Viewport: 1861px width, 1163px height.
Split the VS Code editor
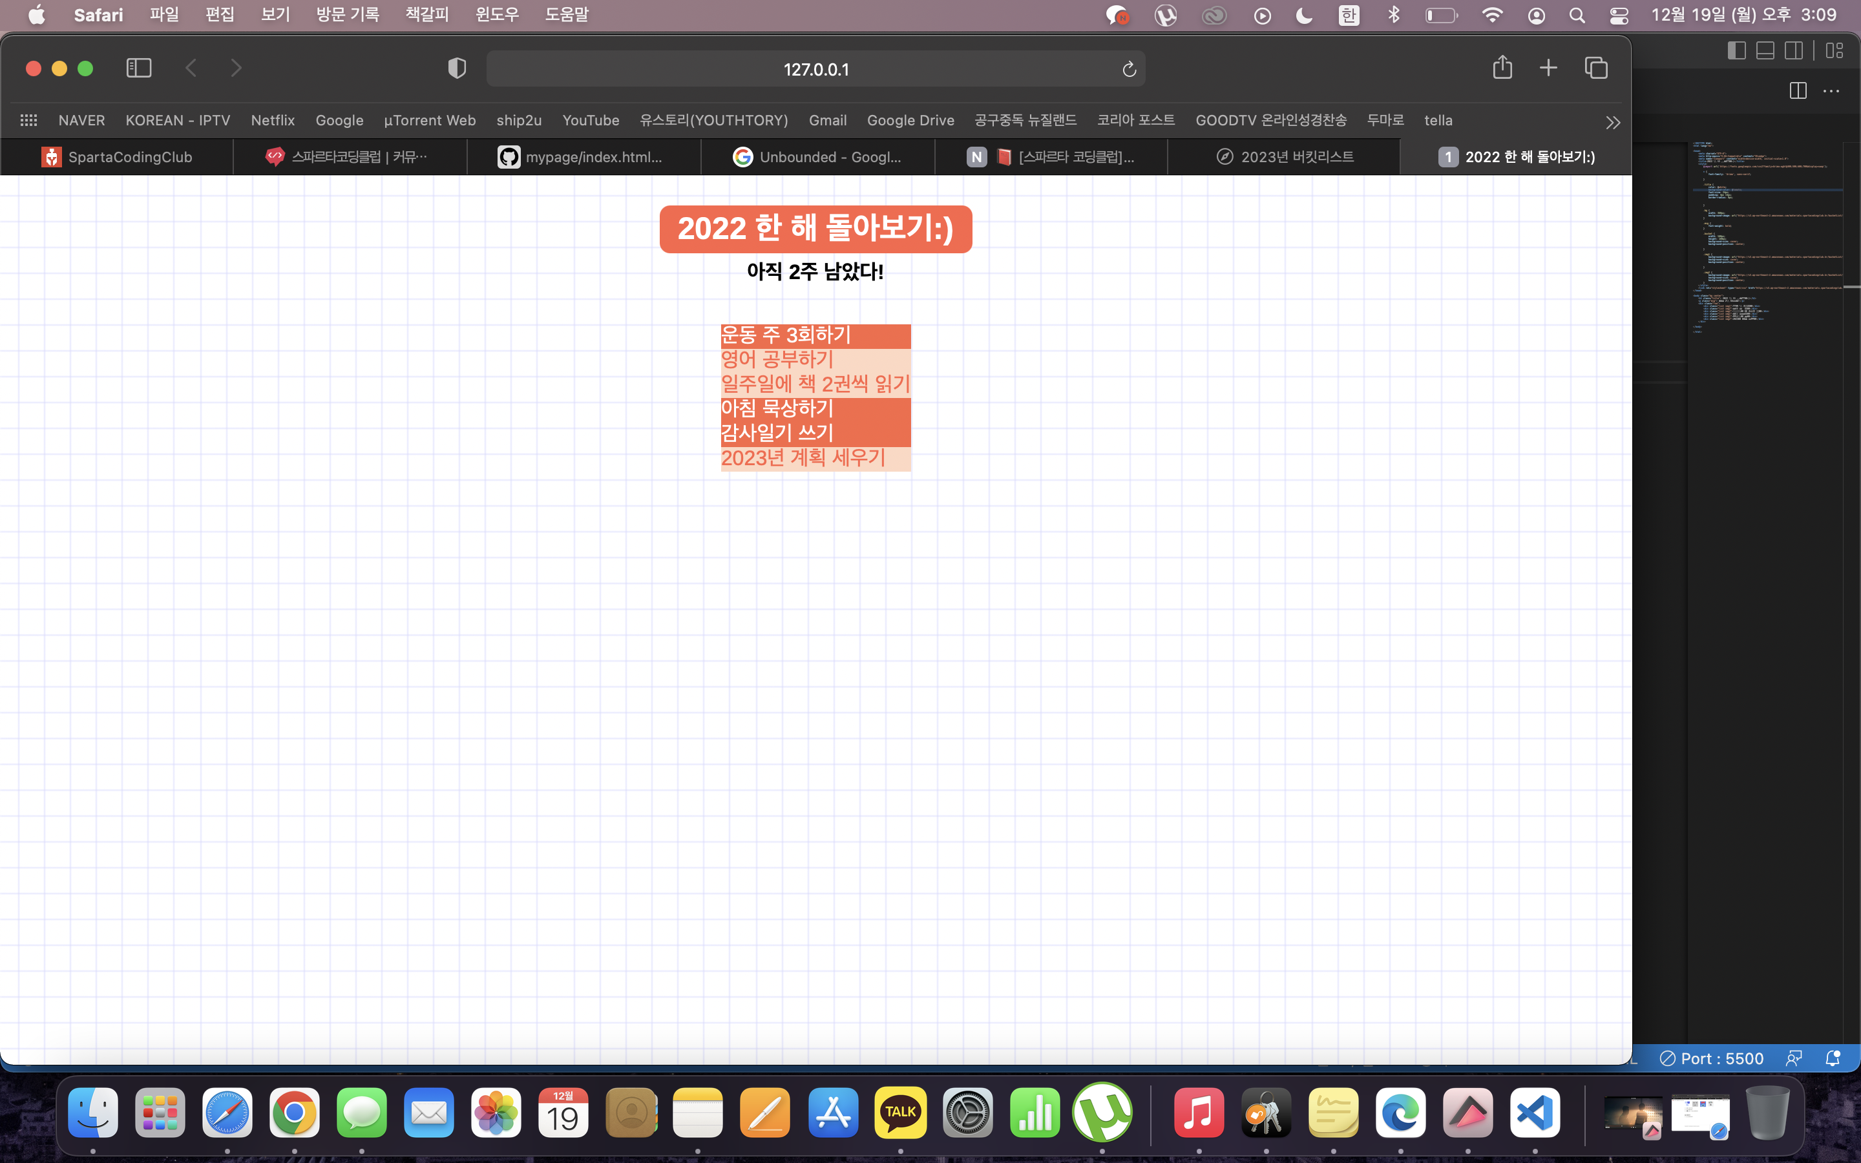click(x=1798, y=90)
